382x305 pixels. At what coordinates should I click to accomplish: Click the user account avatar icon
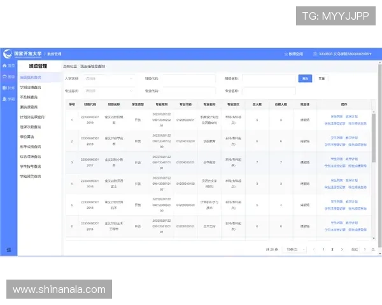315,54
